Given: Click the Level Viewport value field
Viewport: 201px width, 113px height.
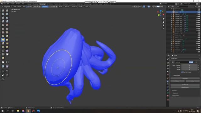Looking at the screenshot, I should click(x=189, y=65).
